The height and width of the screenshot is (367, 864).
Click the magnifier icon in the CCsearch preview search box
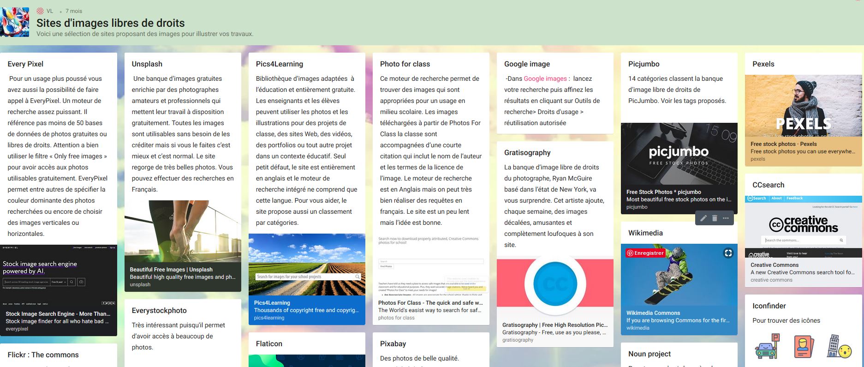[x=841, y=240]
